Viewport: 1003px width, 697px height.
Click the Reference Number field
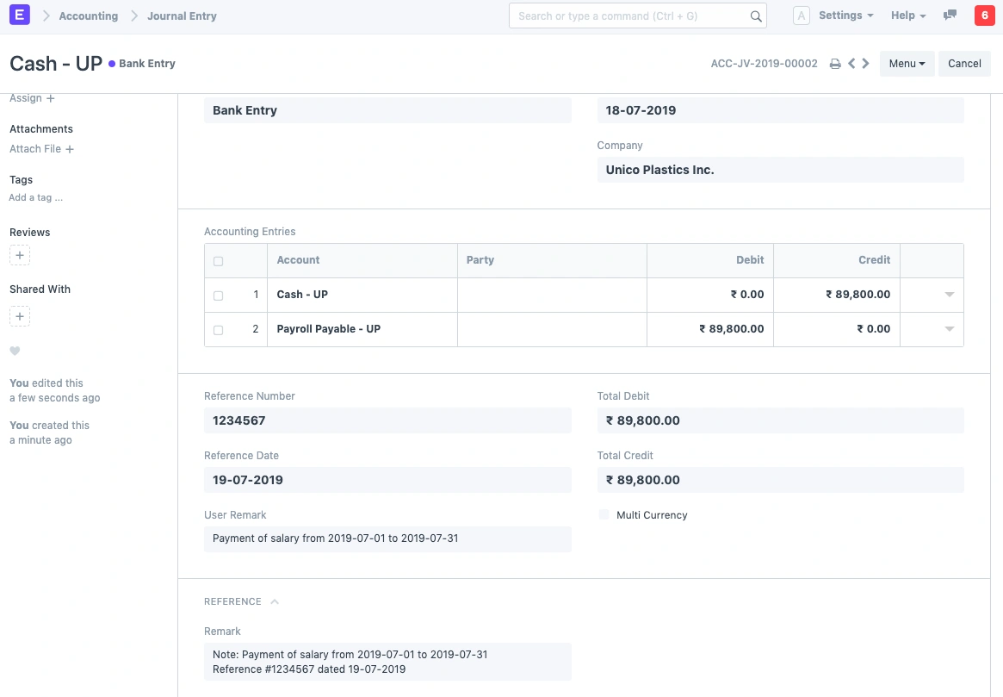click(387, 420)
